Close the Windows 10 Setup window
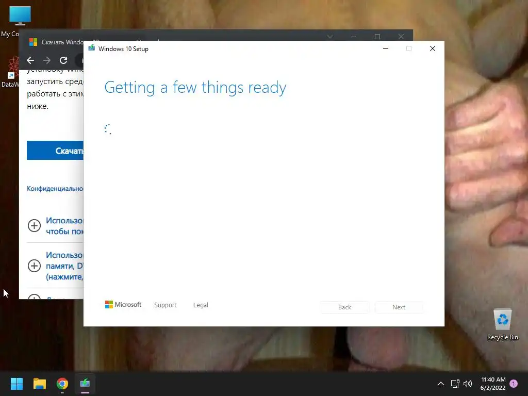The height and width of the screenshot is (396, 528). [433, 48]
